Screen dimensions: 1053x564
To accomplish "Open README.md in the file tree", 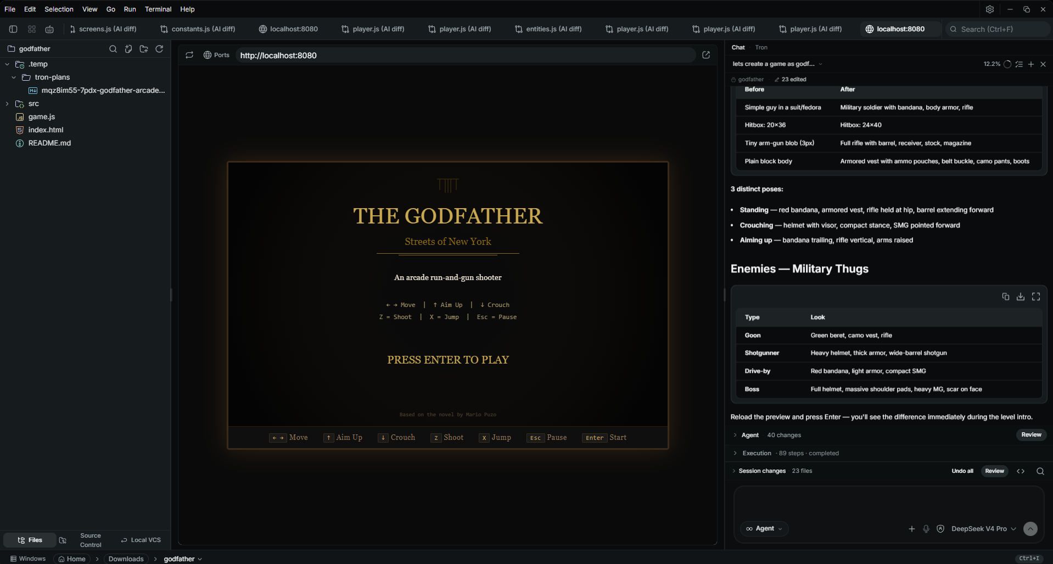I will click(x=49, y=143).
